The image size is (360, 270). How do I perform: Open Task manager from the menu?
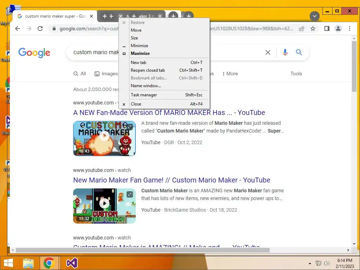[164, 95]
